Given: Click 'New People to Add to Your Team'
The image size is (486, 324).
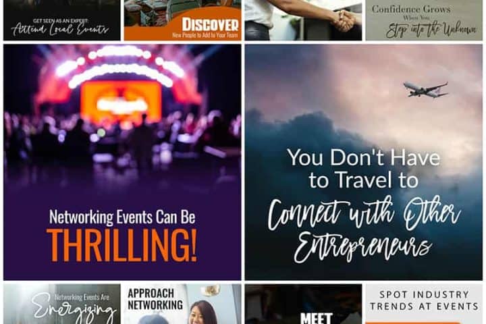Looking at the screenshot, I should pos(205,35).
